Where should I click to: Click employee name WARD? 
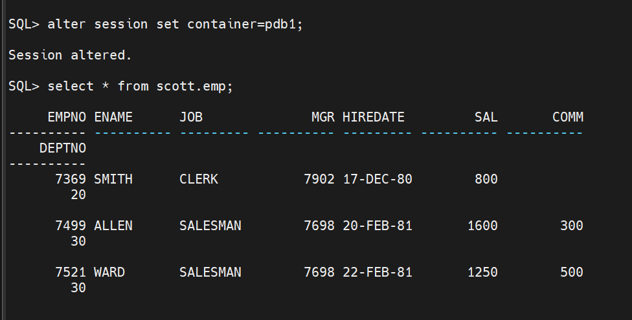pyautogui.click(x=109, y=273)
